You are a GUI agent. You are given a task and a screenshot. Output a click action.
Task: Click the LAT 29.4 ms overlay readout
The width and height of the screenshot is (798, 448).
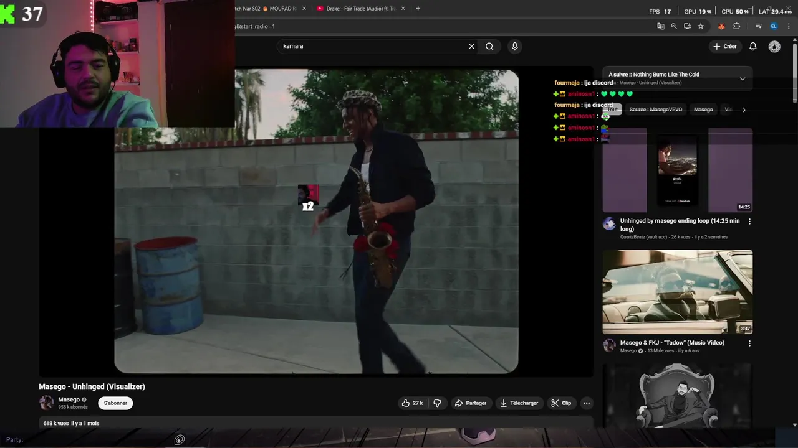coord(775,11)
